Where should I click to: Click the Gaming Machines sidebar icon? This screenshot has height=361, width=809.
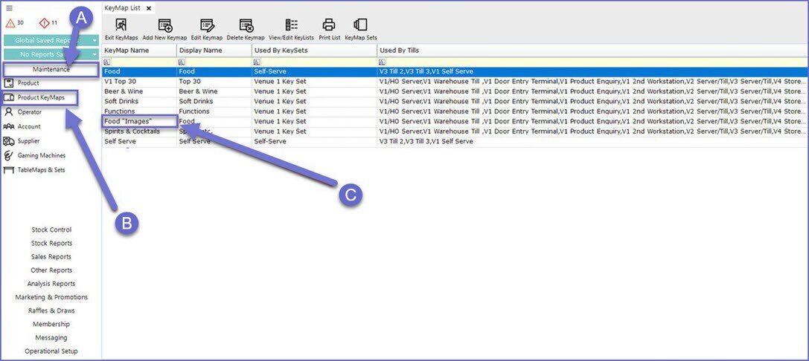(9, 155)
